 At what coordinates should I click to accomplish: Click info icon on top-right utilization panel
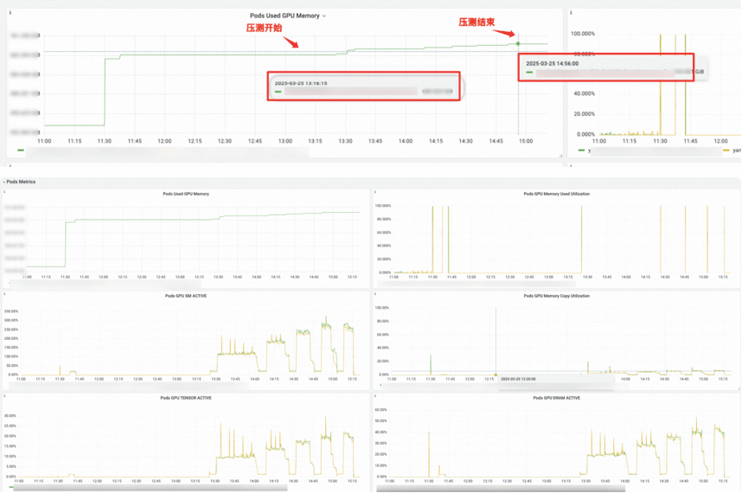(x=572, y=13)
